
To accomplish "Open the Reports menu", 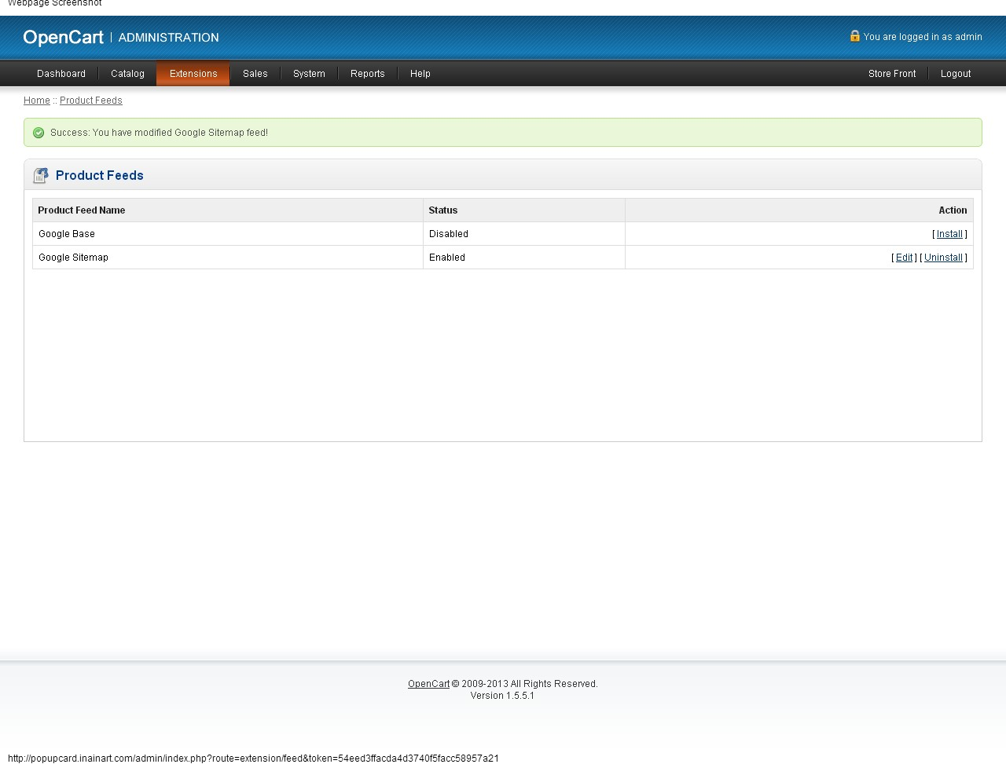I will click(x=368, y=74).
